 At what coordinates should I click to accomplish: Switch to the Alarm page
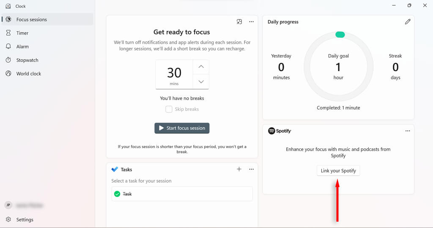22,47
